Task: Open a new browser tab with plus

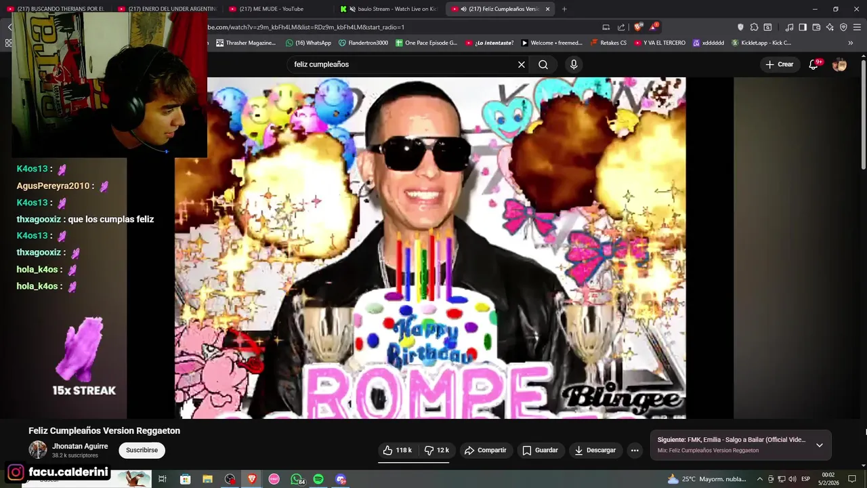Action: [x=564, y=9]
